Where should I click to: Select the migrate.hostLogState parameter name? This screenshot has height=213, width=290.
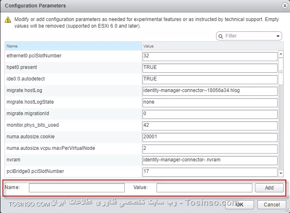point(30,102)
